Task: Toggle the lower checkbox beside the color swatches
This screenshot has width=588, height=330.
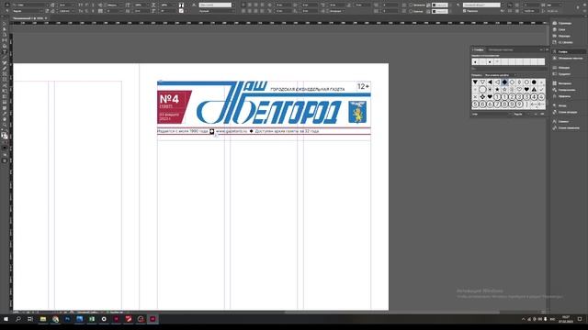Action: [411, 11]
